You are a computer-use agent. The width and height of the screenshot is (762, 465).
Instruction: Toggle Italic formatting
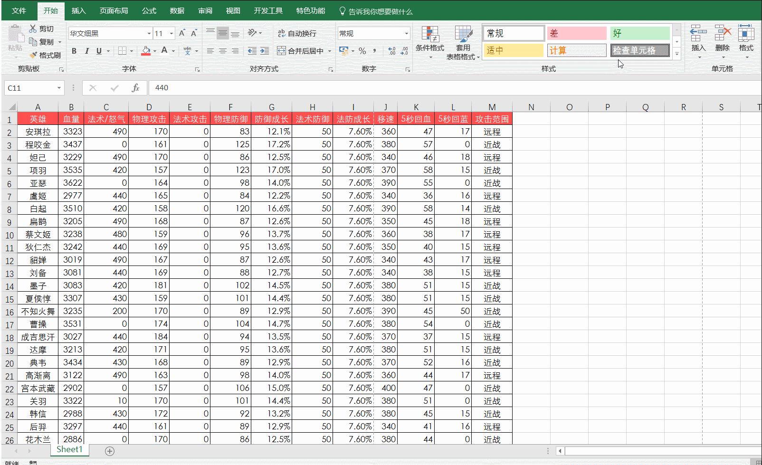click(86, 51)
